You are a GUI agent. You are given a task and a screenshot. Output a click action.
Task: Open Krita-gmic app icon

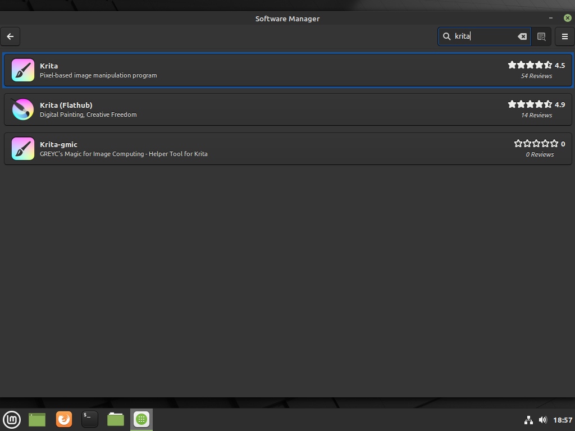[x=22, y=148]
